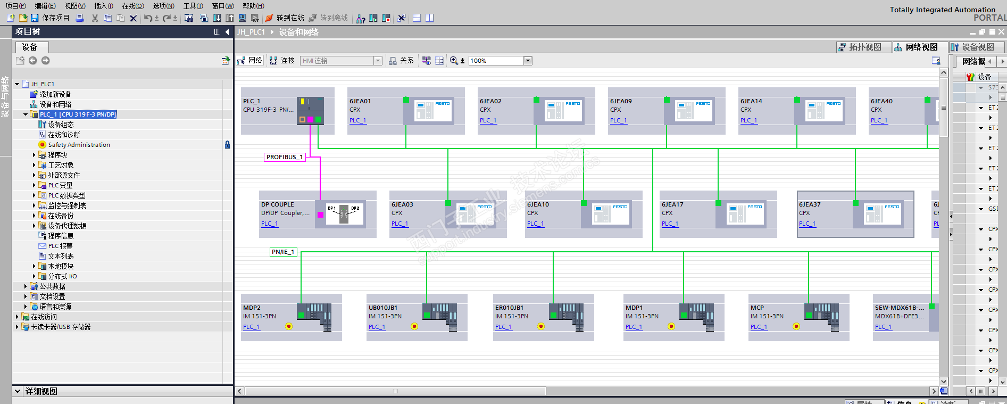Collapse the project tree with the left arrow
1007x404 pixels.
(x=227, y=32)
